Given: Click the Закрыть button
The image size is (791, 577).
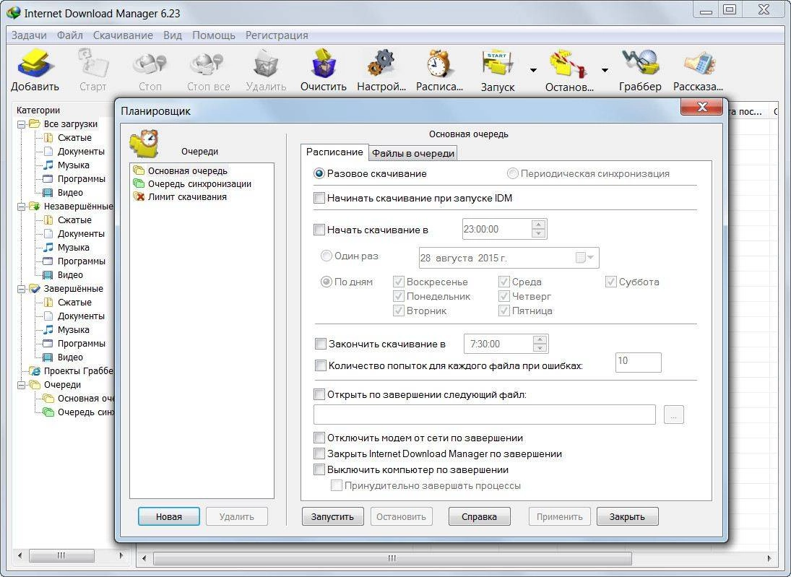Looking at the screenshot, I should tap(627, 516).
